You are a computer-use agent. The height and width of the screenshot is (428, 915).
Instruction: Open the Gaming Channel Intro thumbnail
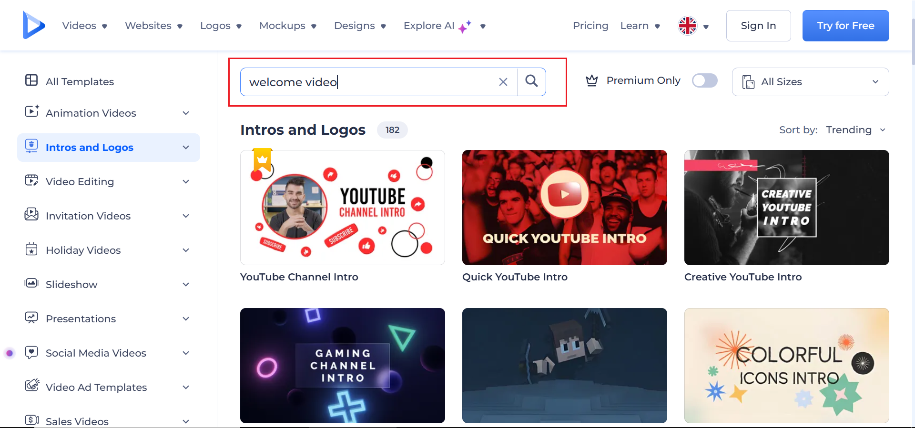pyautogui.click(x=343, y=366)
